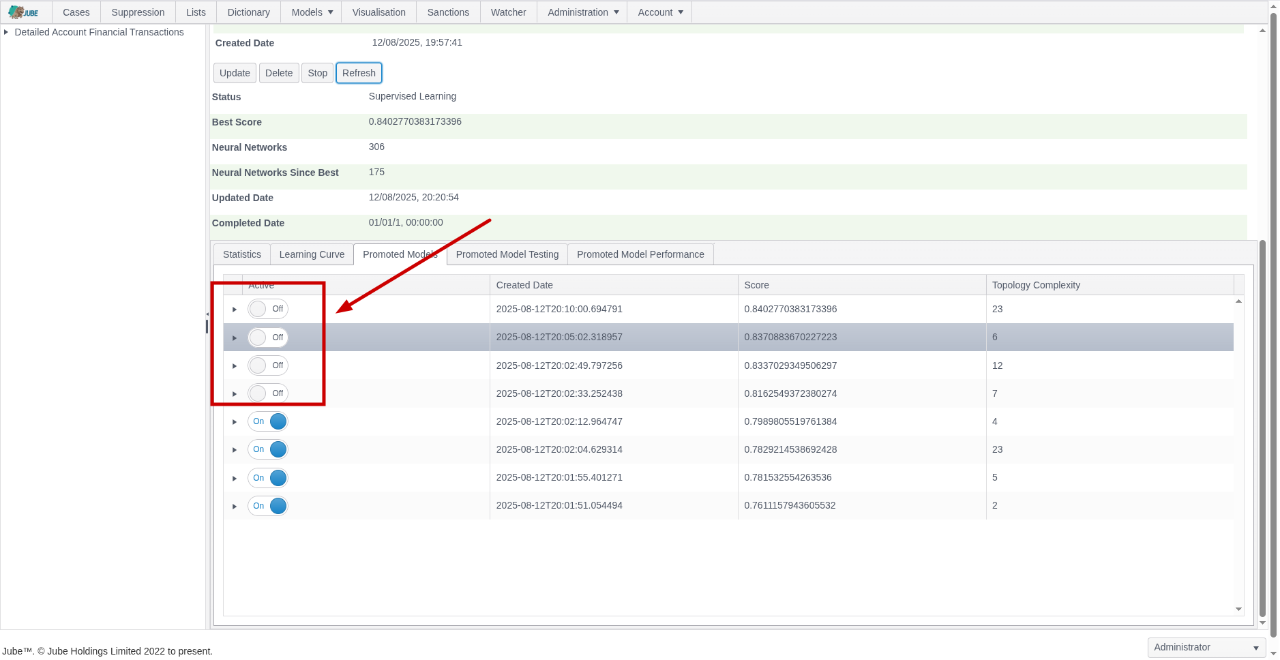Toggle active switch for score 0.8162549372380274
This screenshot has height=660, width=1280.
pyautogui.click(x=267, y=393)
